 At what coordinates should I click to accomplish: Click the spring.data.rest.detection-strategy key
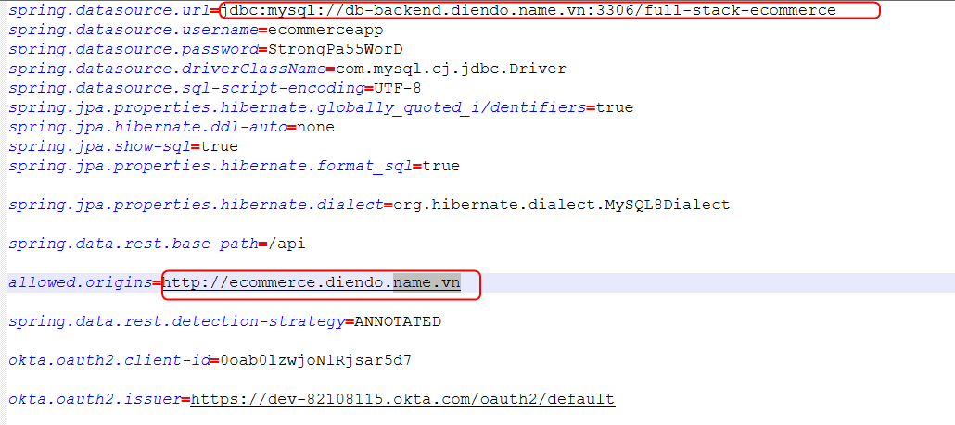[175, 321]
